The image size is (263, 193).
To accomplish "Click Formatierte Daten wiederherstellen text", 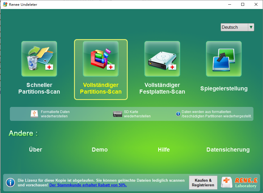I will (x=55, y=114).
